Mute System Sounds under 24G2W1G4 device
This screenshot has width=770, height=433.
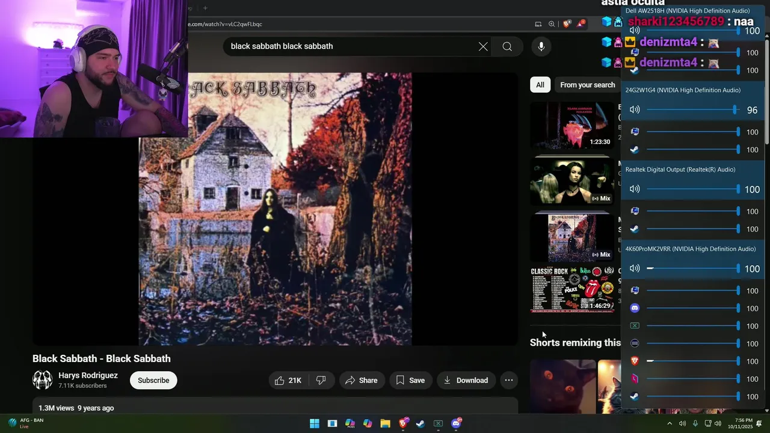point(635,132)
